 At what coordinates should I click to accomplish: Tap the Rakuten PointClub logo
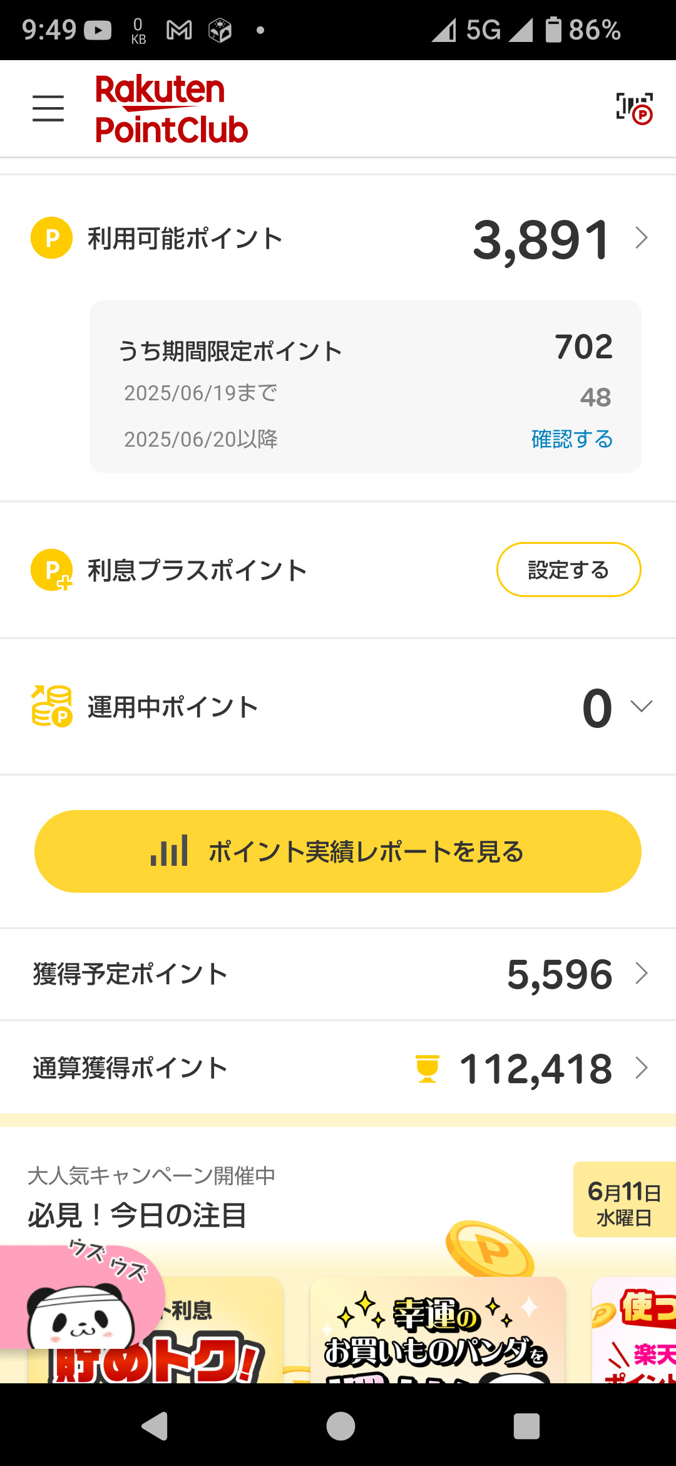(x=172, y=109)
